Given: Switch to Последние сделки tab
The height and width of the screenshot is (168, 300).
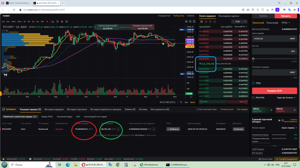Looking at the screenshot, I should [228, 16].
